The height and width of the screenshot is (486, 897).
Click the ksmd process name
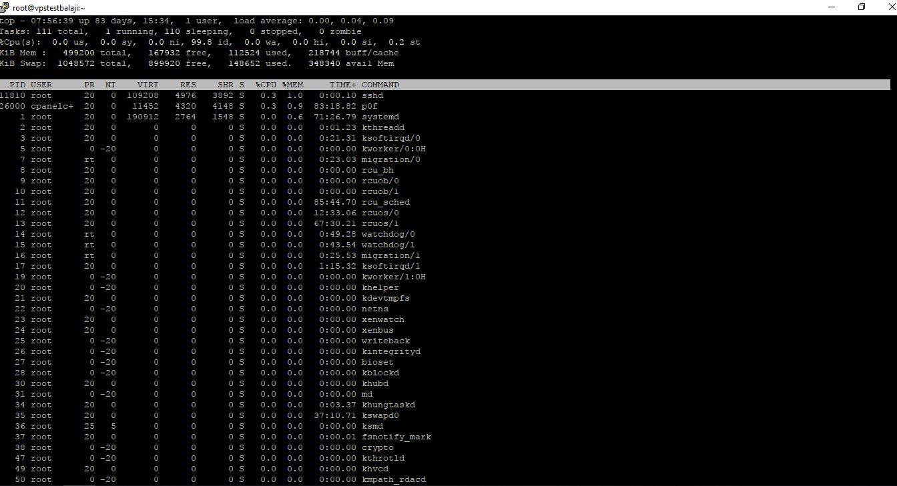click(x=372, y=426)
